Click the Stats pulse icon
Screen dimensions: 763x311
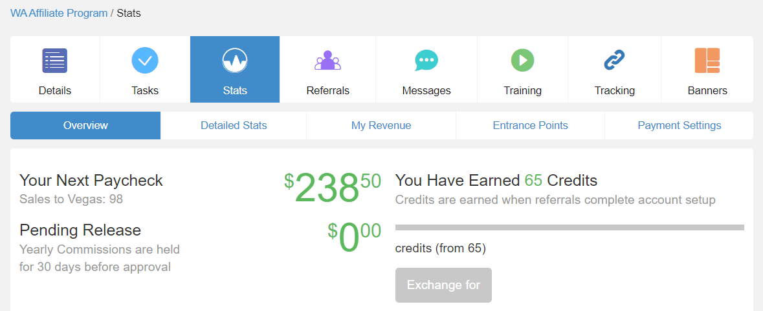pyautogui.click(x=234, y=61)
